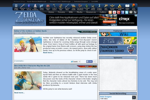Open article Ballad of the Goddess on Rubber Bands
This screenshot has width=150, height=100.
pyautogui.click(x=30, y=31)
